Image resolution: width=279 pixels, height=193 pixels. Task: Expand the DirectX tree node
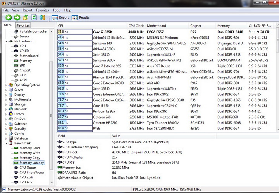tap(6, 114)
